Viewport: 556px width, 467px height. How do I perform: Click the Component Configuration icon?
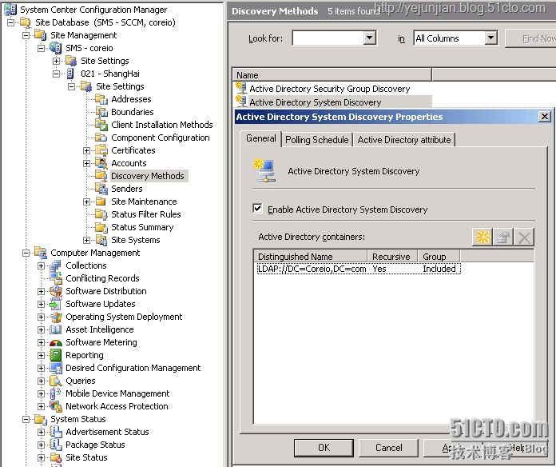point(101,138)
